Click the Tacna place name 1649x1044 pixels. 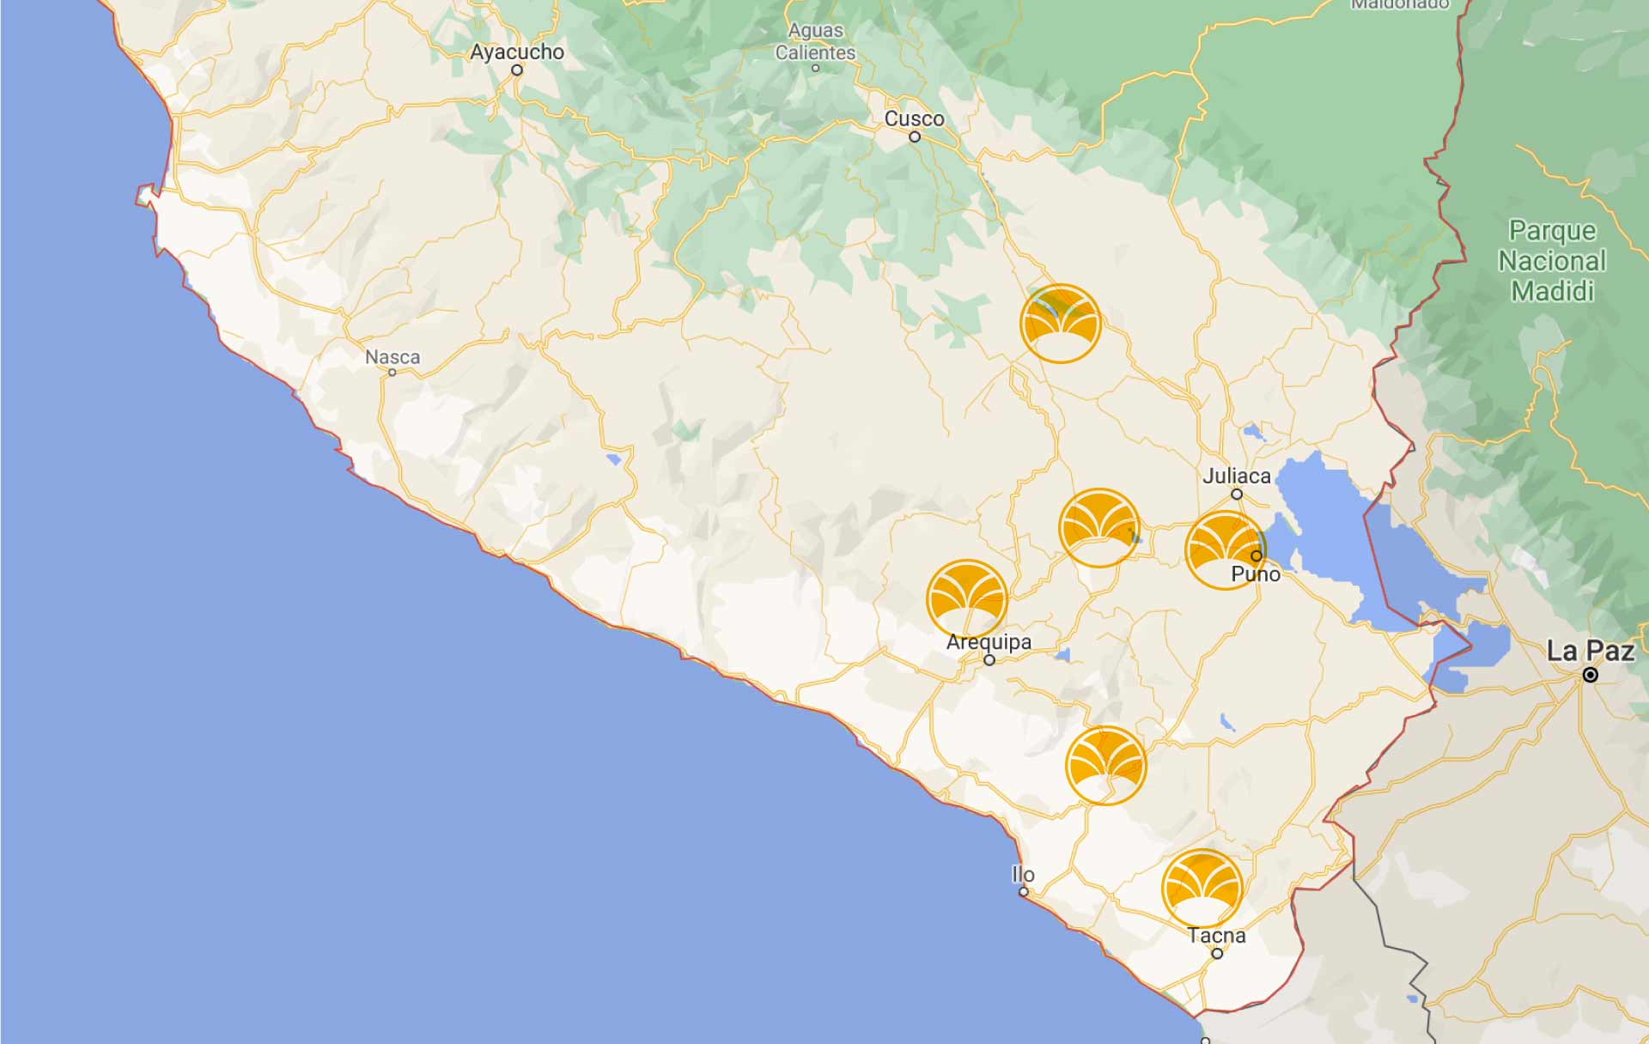click(1216, 933)
